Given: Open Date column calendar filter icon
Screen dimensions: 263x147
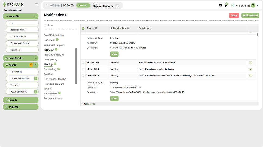Looking at the screenshot, I should 96,28.
